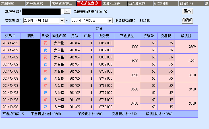Click the 查詢 query button
Screen dimensions: 209x129
click(x=187, y=20)
